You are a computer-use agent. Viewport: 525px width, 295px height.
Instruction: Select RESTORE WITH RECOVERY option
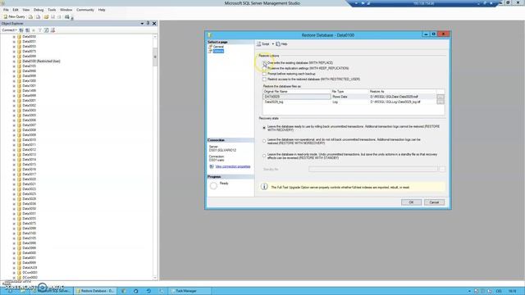point(264,128)
